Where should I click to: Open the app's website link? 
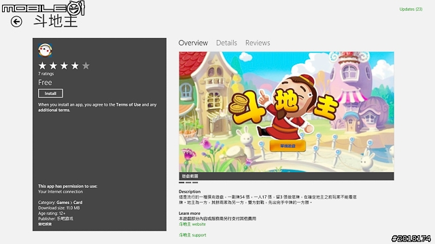pos(192,224)
